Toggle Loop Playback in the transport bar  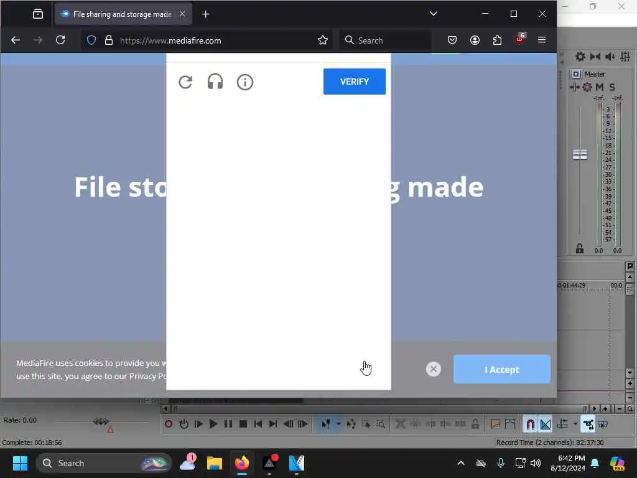pos(184,424)
